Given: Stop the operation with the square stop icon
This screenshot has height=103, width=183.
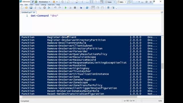Looking at the screenshot, I should (75, 8).
